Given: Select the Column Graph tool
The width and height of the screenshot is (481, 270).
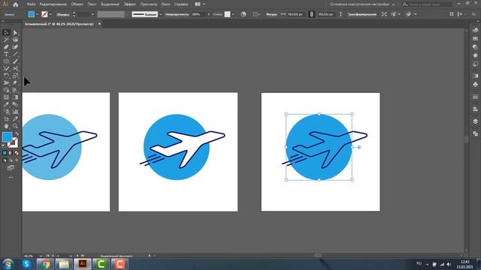Looking at the screenshot, I should click(15, 112).
